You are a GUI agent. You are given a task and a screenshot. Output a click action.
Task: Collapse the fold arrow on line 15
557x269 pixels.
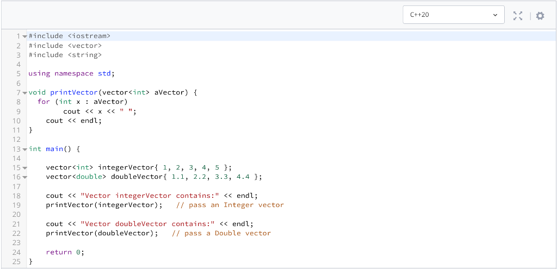pyautogui.click(x=24, y=167)
